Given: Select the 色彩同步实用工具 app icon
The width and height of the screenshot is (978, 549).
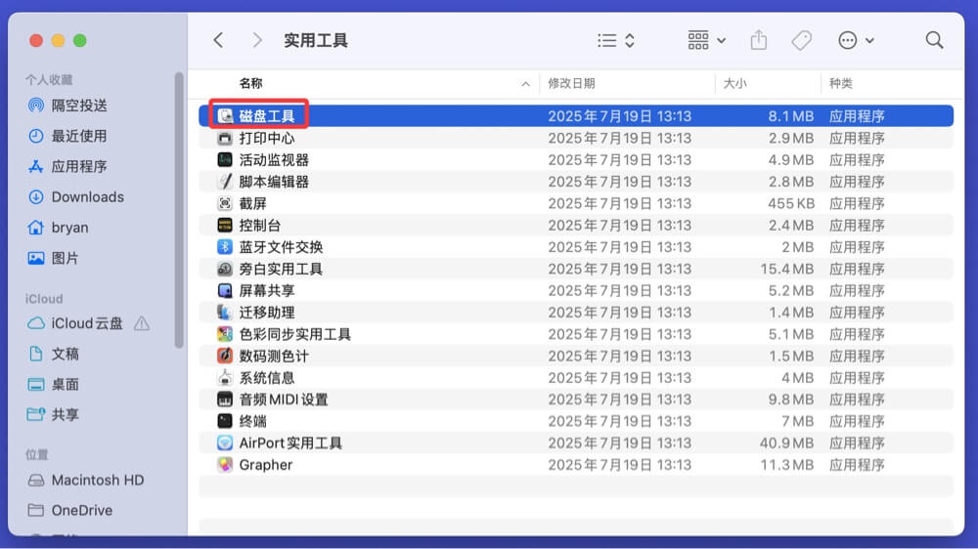Looking at the screenshot, I should (x=225, y=334).
